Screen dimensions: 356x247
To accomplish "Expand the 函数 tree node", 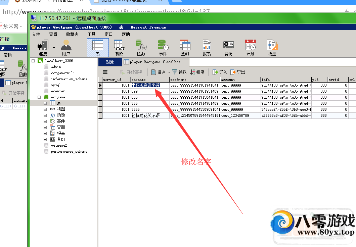I will [x=45, y=115].
